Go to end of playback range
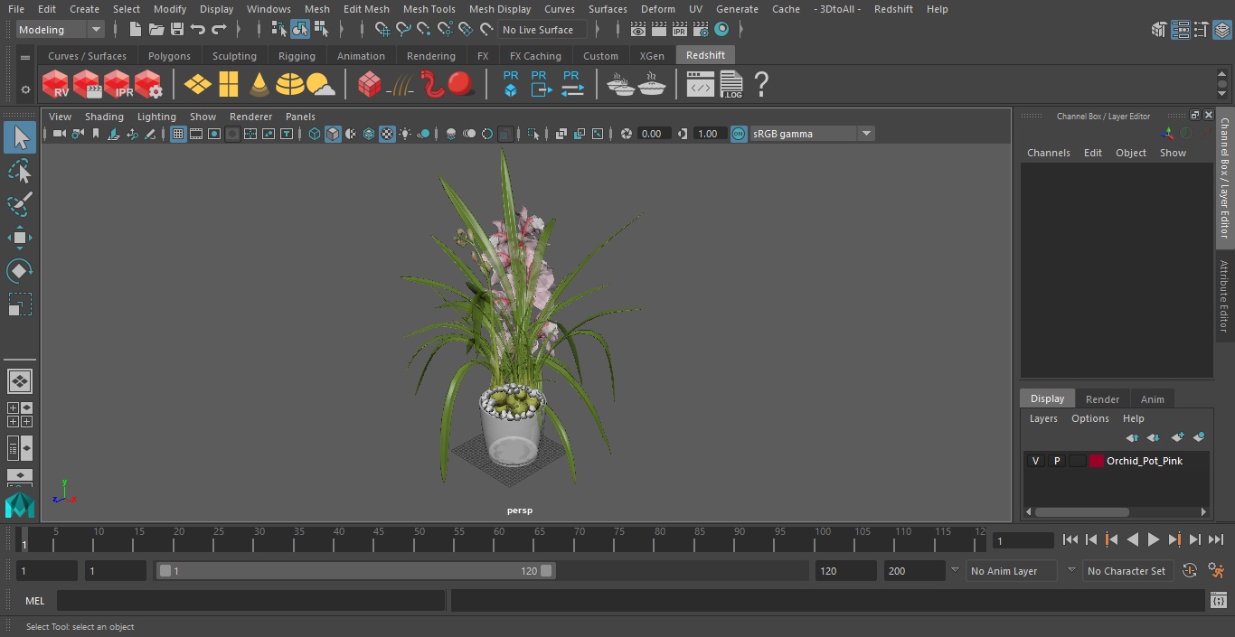The height and width of the screenshot is (637, 1235). click(1216, 539)
